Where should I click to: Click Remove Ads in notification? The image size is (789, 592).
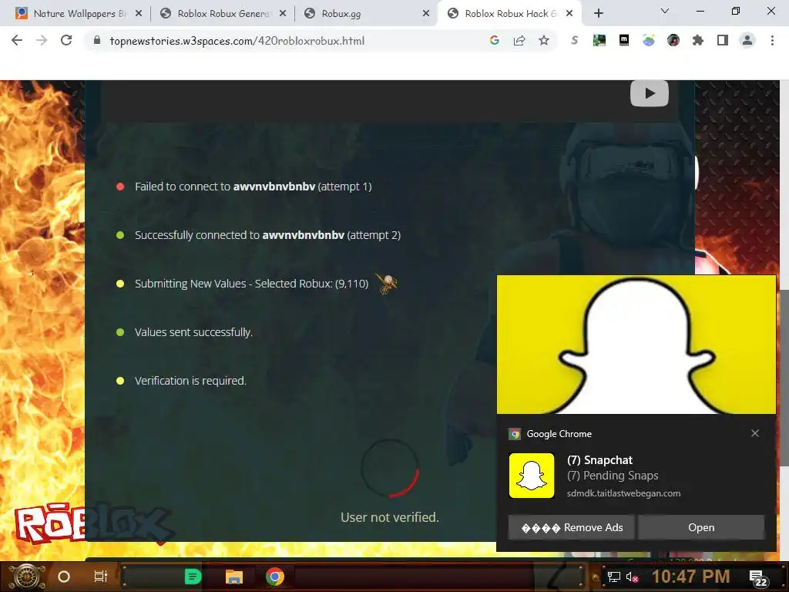tap(571, 527)
